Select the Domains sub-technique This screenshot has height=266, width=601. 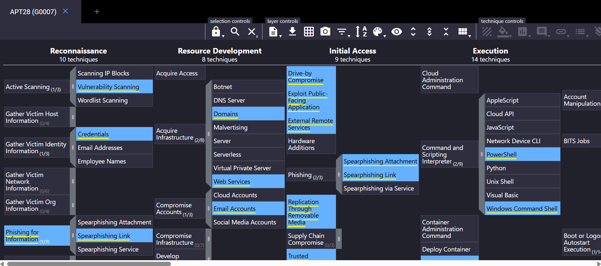[x=248, y=114]
